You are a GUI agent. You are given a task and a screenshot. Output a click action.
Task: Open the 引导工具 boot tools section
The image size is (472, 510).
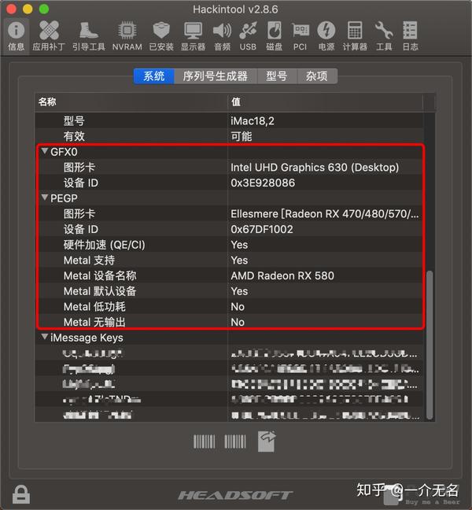[x=88, y=35]
